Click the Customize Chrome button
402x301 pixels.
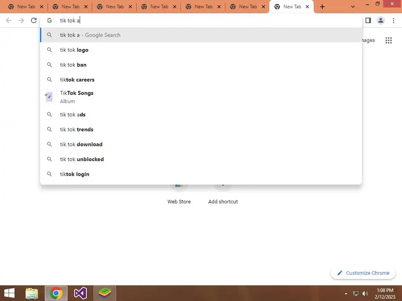coord(363,273)
